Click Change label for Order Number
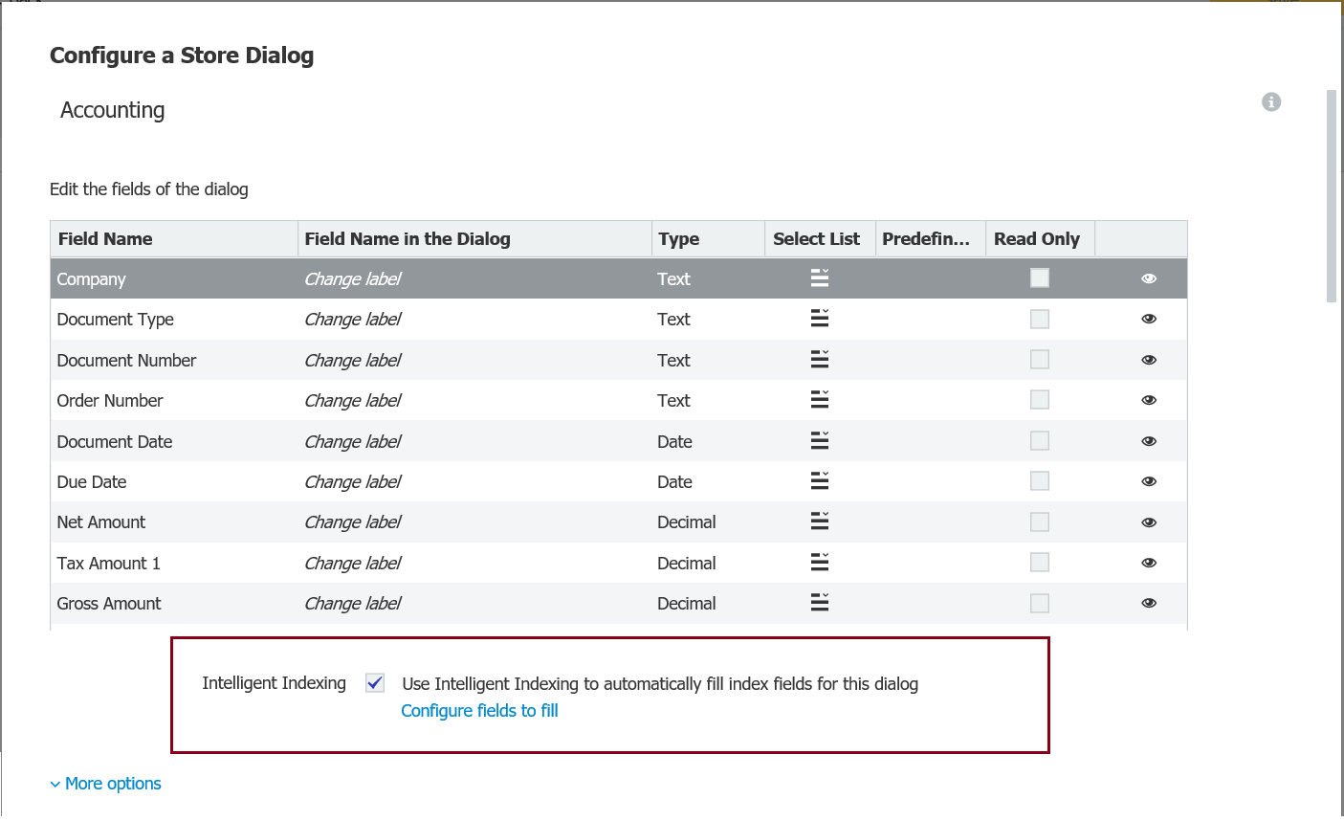Viewport: 1344px width, 821px height. tap(353, 399)
